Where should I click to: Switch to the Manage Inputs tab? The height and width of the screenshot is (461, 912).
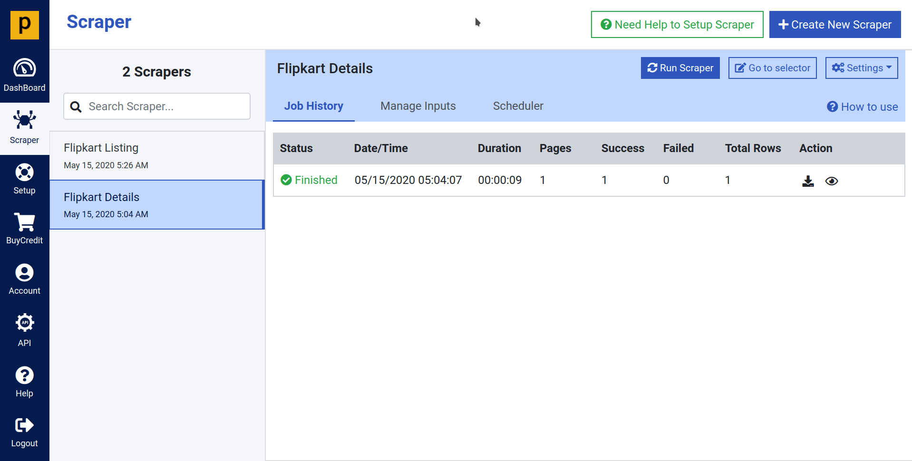tap(418, 106)
